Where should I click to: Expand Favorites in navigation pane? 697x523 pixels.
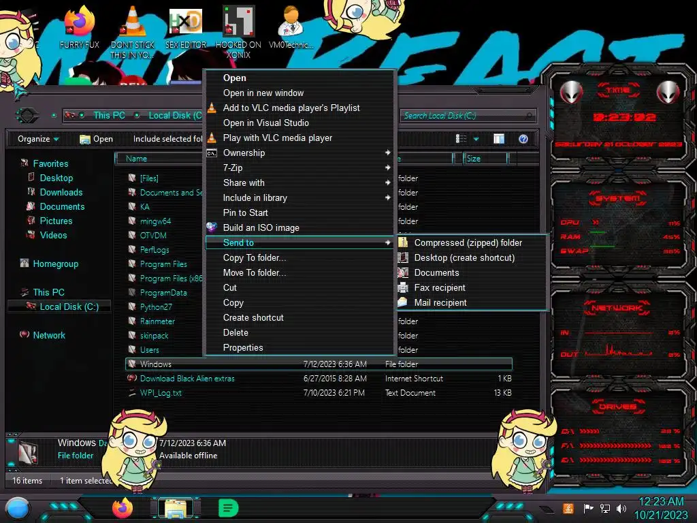(x=50, y=163)
